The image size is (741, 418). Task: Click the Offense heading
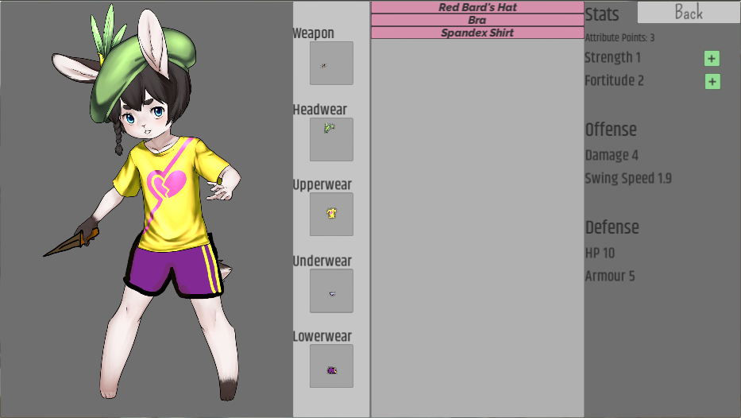pyautogui.click(x=611, y=130)
